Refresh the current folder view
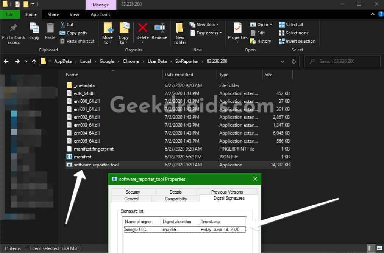This screenshot has width=384, height=253. pos(294,61)
